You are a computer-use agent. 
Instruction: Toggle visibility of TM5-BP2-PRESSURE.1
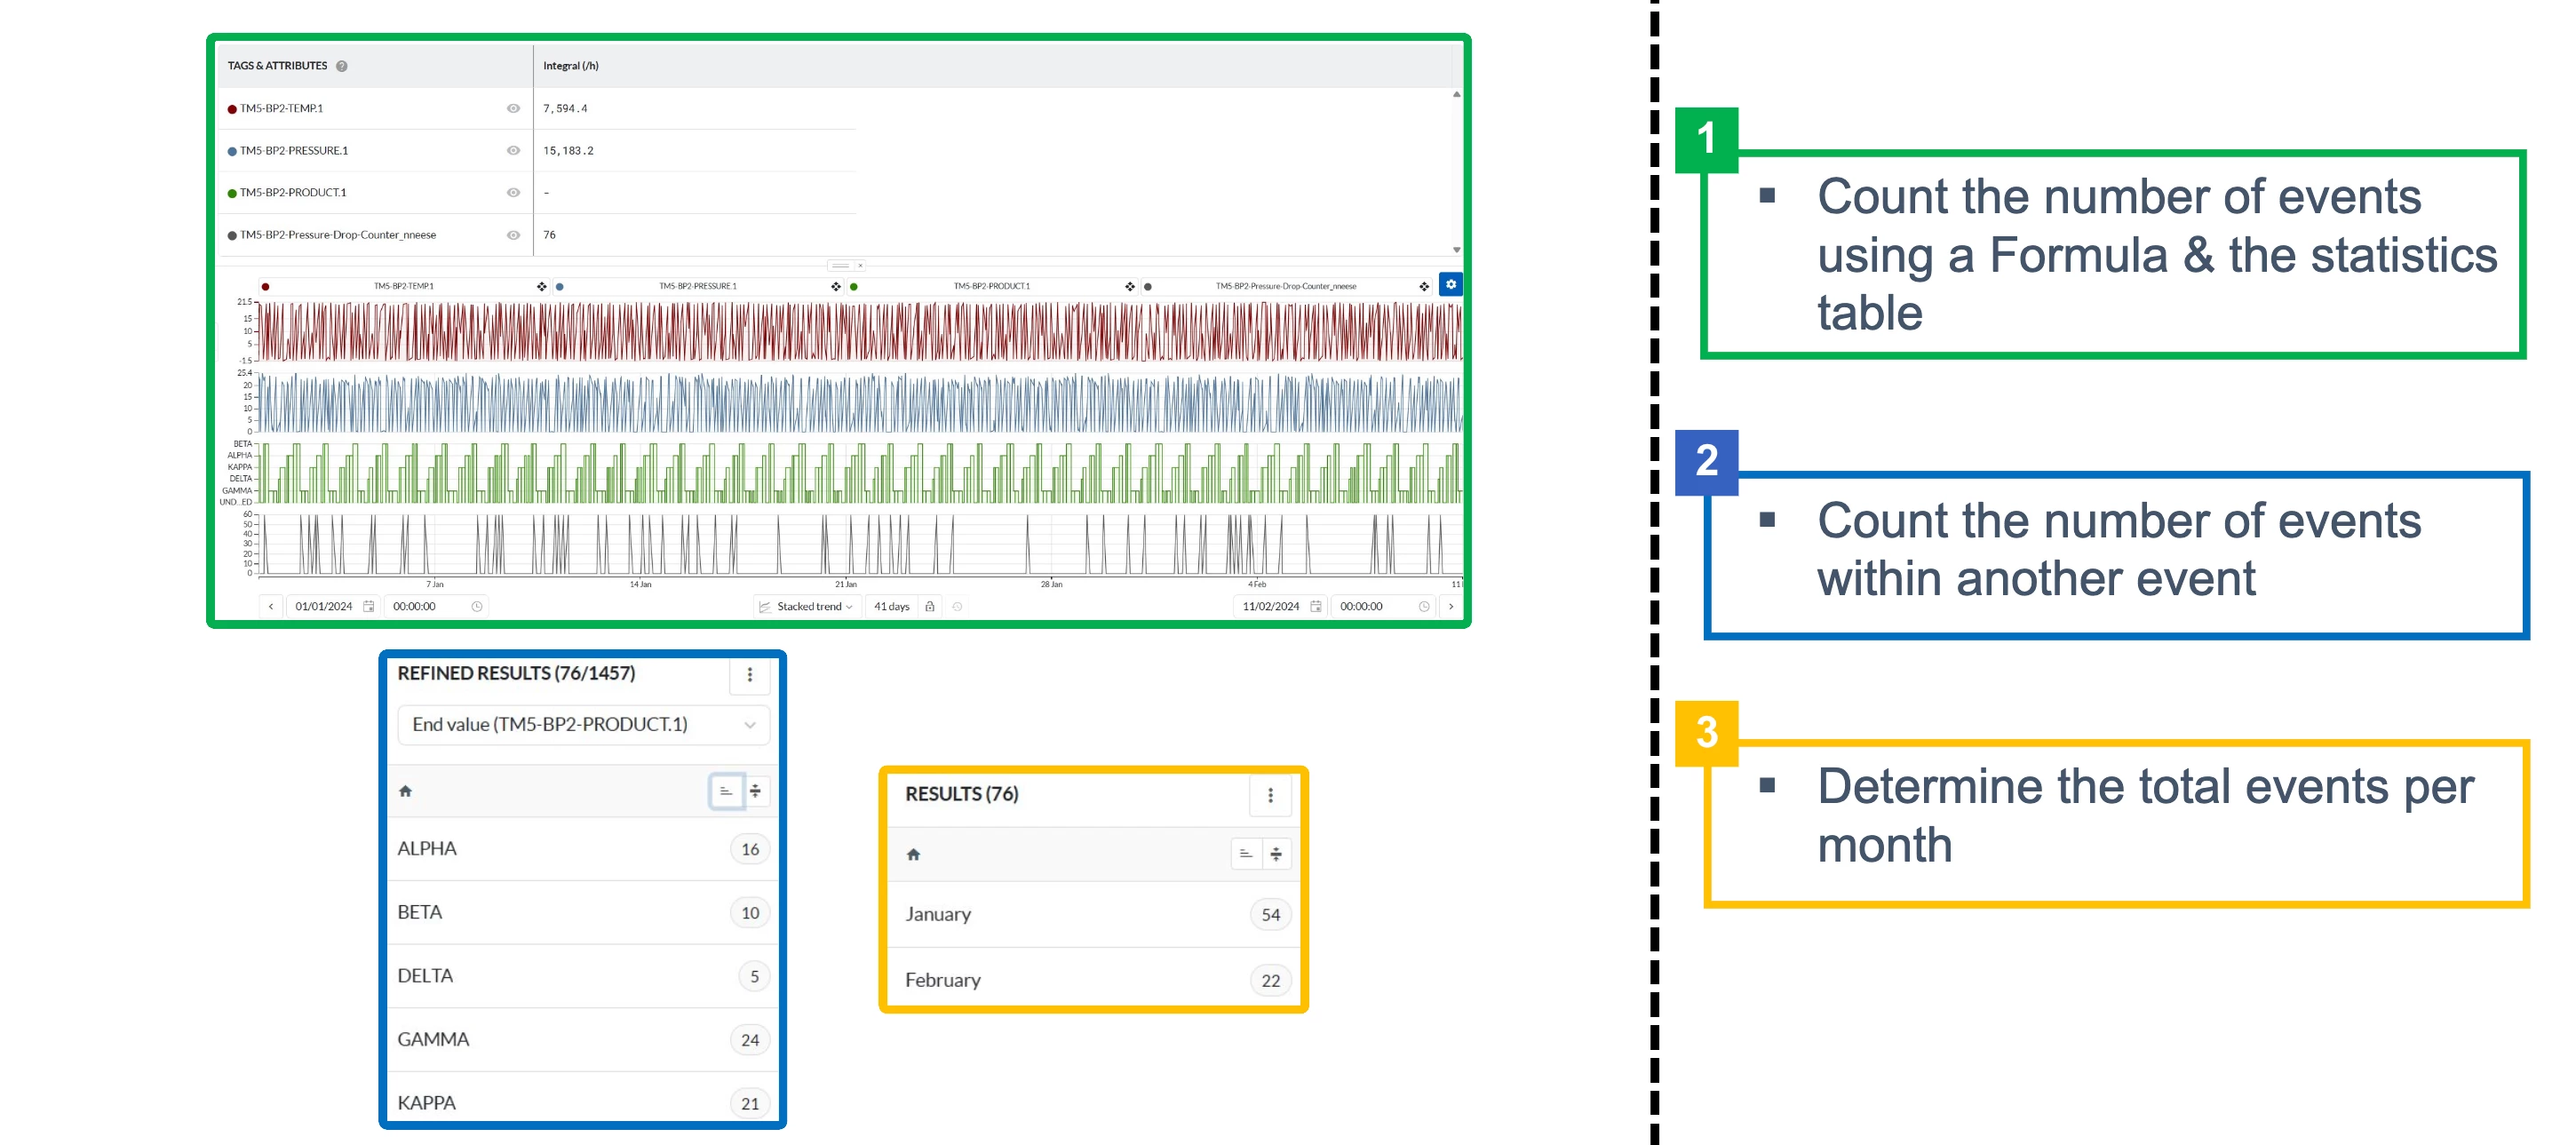[x=513, y=150]
